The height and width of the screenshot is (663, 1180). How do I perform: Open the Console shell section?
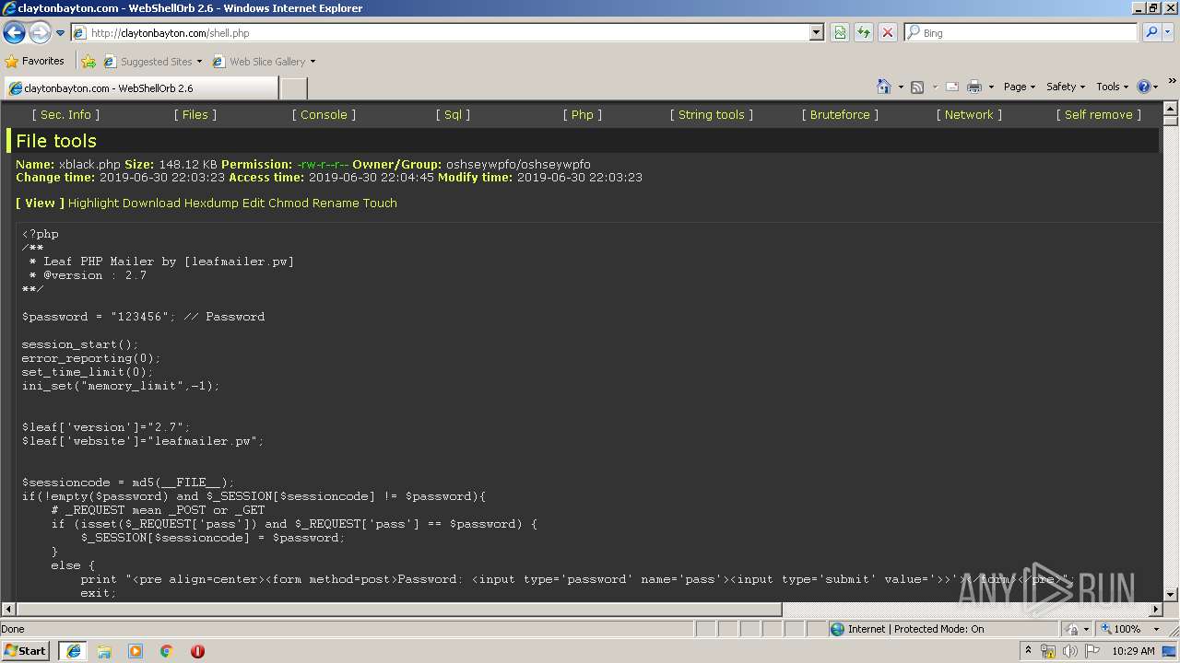pos(324,115)
